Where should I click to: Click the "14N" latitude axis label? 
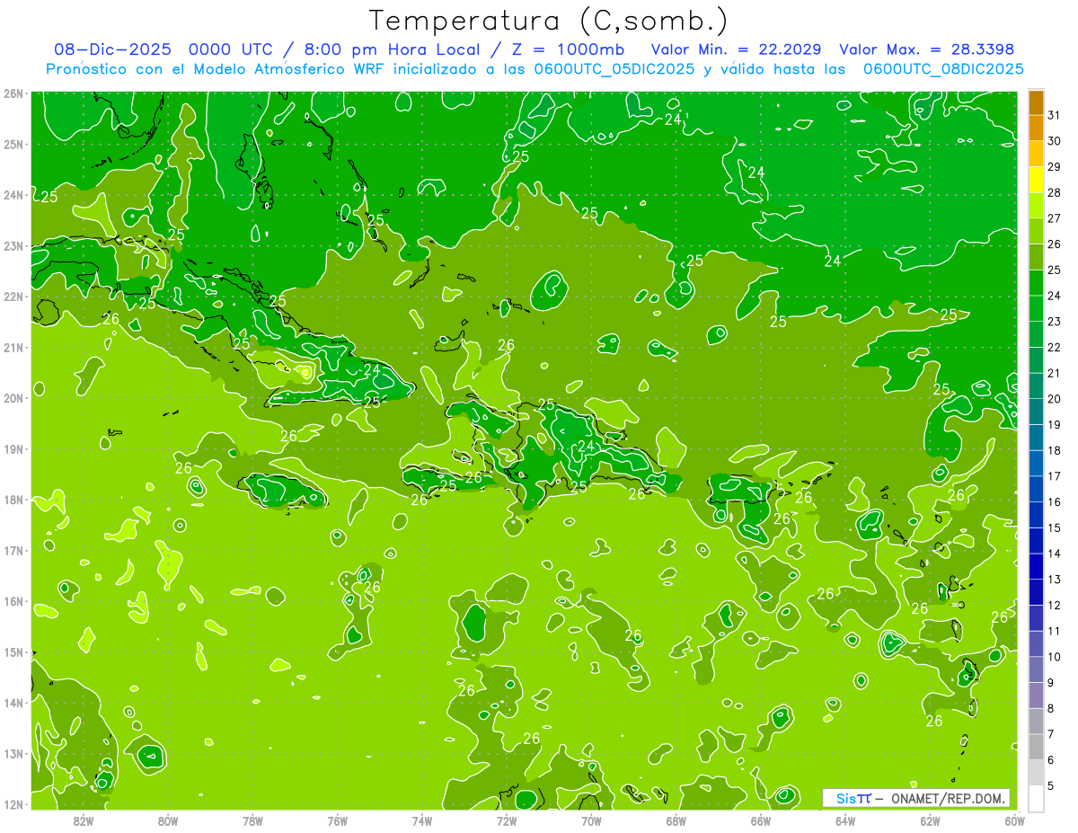(x=13, y=703)
